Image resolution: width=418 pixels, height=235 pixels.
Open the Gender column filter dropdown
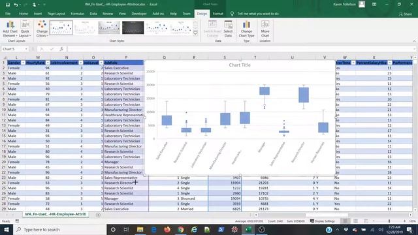(x=24, y=63)
